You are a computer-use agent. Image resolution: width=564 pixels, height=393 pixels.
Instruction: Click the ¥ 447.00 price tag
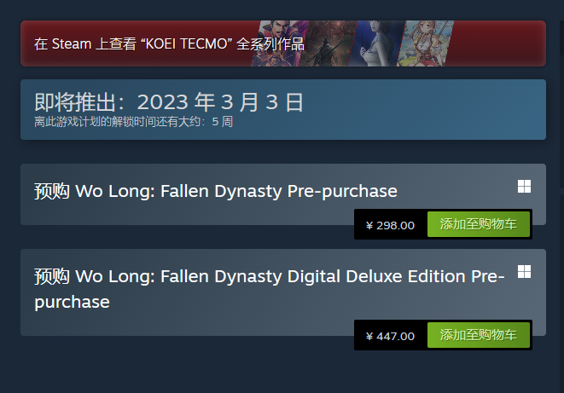tap(390, 336)
